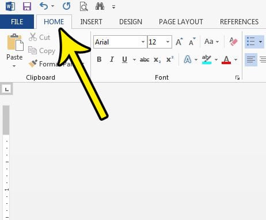Screen dimensions: 266x220
Task: Toggle bulleted list
Action: (x=251, y=42)
